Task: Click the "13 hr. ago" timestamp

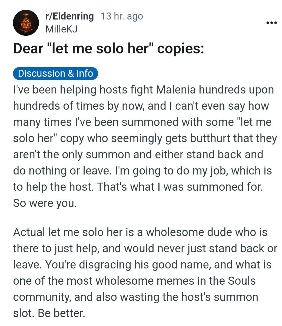Action: pyautogui.click(x=122, y=17)
